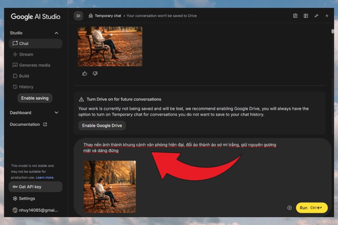
Task: Toggle the sidebar collapse button
Action: (78, 16)
